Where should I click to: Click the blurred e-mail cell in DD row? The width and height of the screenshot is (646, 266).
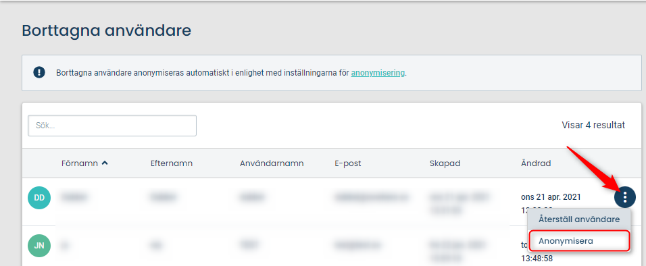click(x=372, y=197)
